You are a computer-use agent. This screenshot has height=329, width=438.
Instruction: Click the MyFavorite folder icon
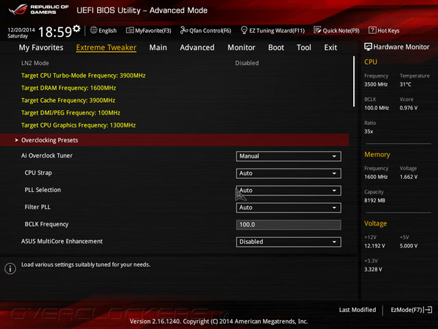130,30
